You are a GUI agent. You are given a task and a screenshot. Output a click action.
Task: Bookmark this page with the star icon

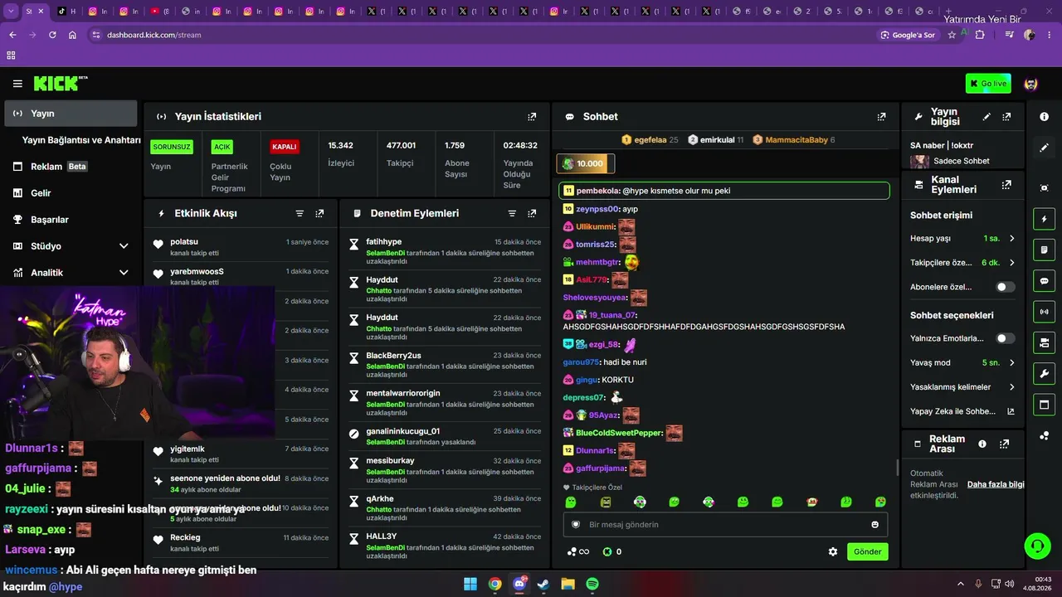(x=951, y=35)
